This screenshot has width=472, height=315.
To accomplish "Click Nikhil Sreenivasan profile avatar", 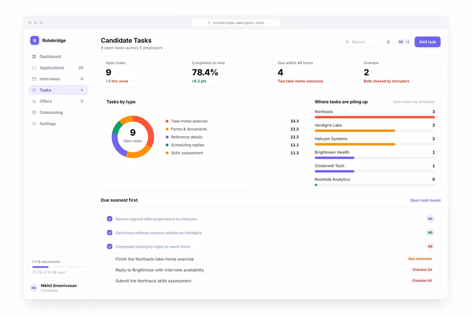I will click(34, 288).
